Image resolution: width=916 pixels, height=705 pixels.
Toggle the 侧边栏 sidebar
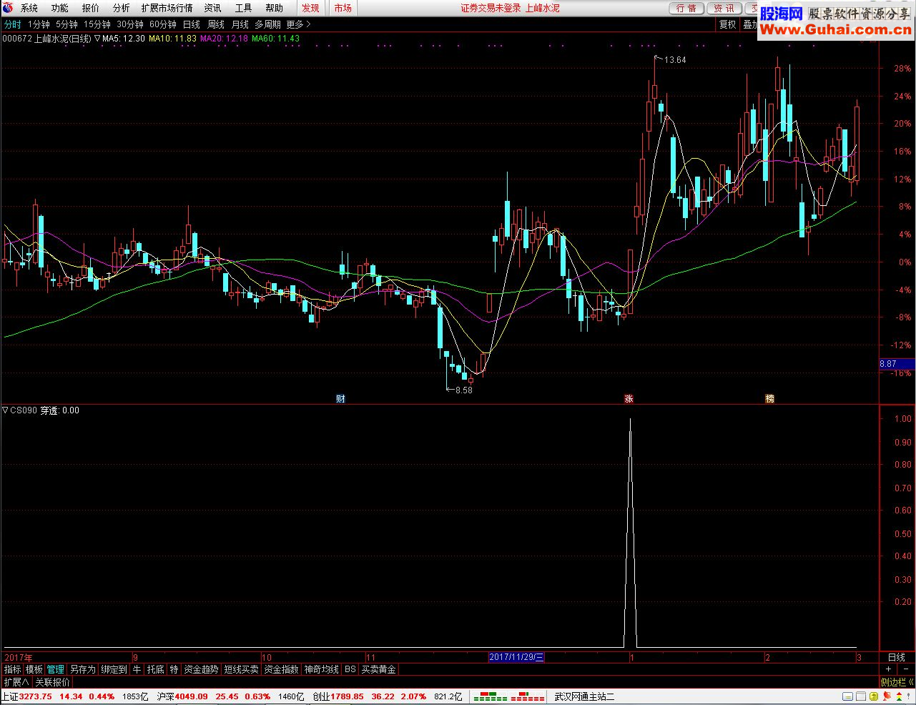(897, 682)
